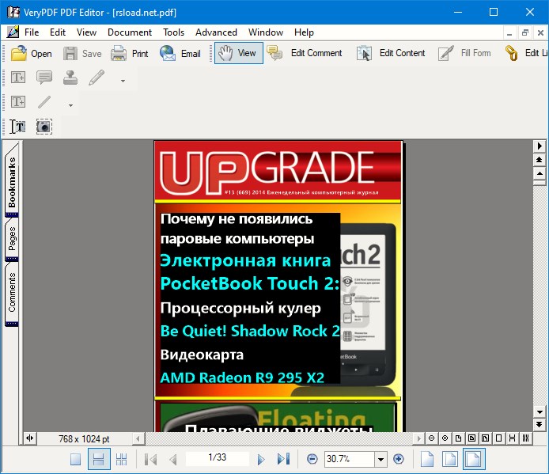The image size is (549, 474).
Task: Switch to Edit Content mode
Action: (x=391, y=53)
